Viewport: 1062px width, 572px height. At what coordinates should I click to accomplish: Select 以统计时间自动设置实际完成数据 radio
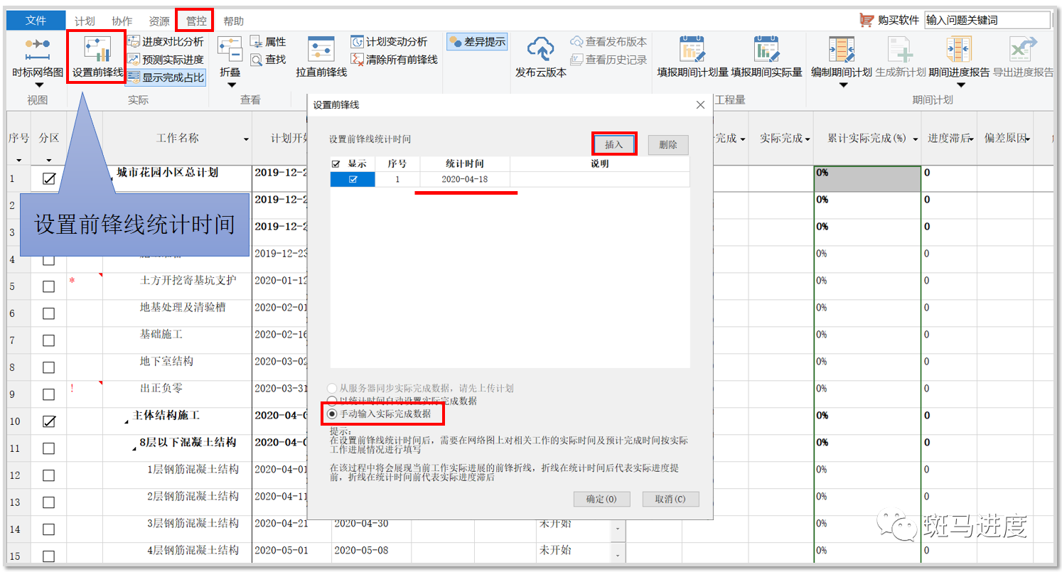[331, 401]
